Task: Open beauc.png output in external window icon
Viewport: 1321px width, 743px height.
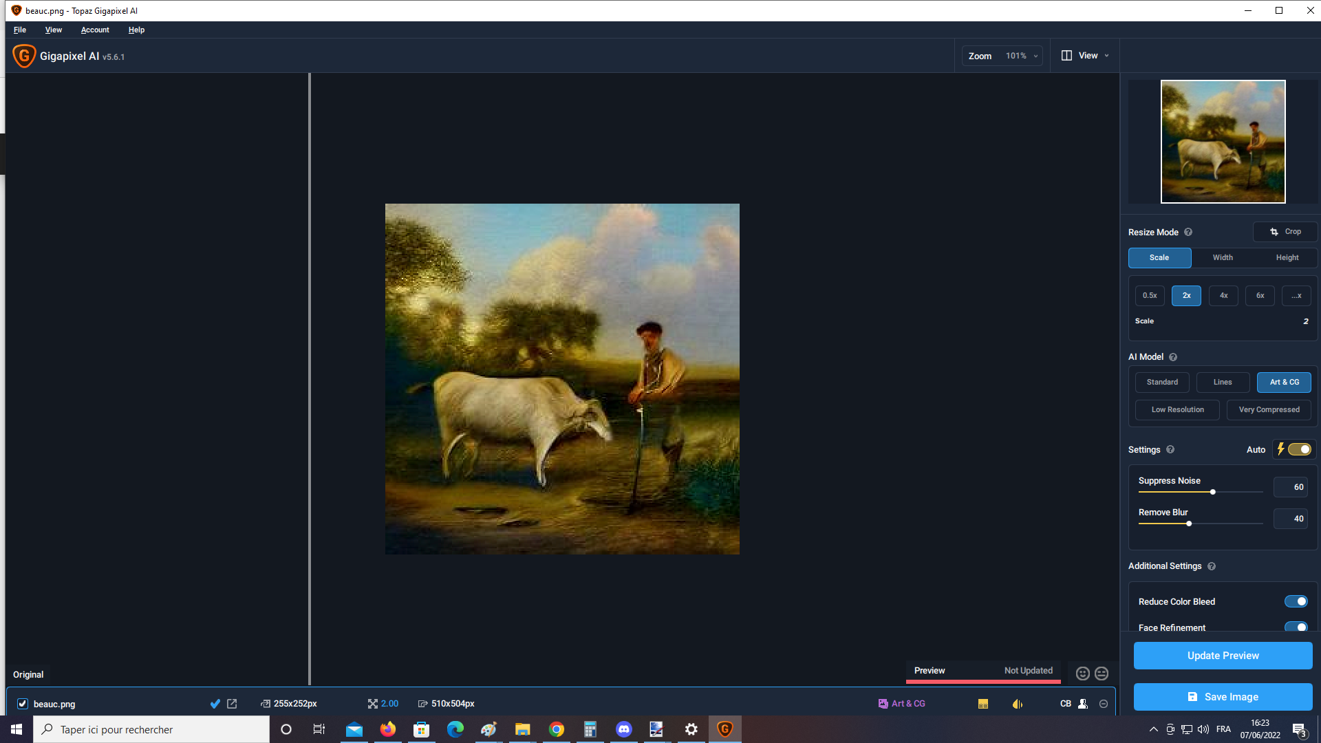Action: pos(232,704)
